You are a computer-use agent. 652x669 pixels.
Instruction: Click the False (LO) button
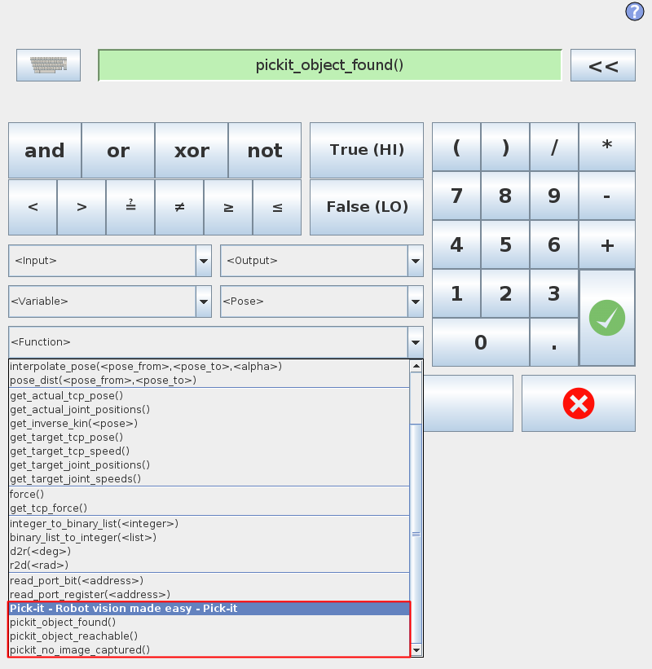pos(367,207)
